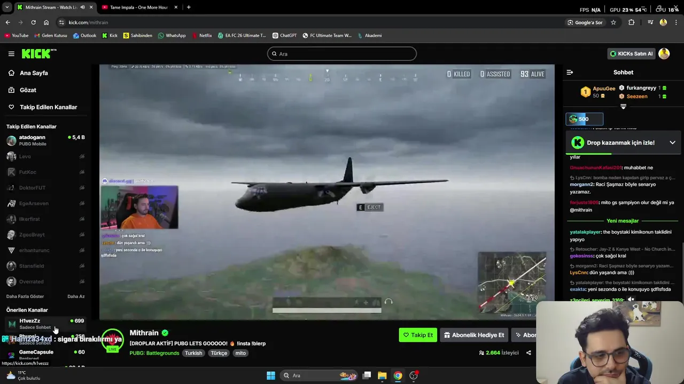Open GameCapsule recommended channel
The width and height of the screenshot is (684, 384).
tap(45, 354)
